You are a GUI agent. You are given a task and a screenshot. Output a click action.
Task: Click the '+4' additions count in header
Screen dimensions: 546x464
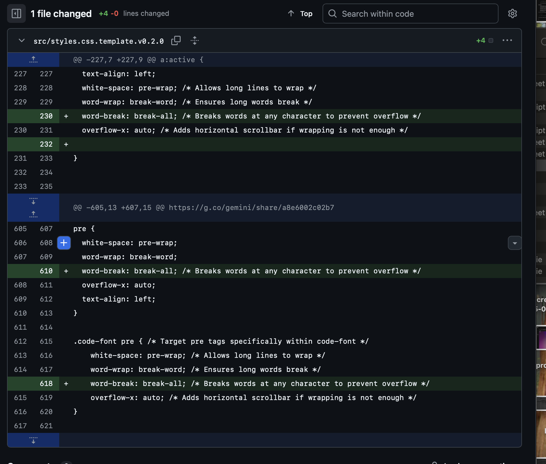(x=104, y=13)
